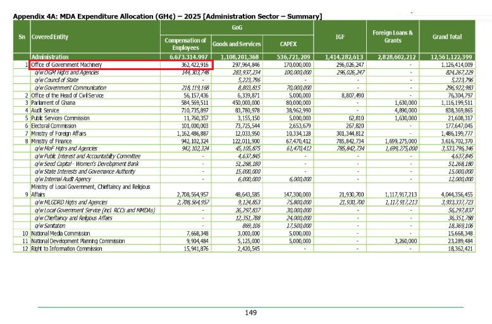Click the Administration total row label
This screenshot has width=492, height=324.
(49, 57)
